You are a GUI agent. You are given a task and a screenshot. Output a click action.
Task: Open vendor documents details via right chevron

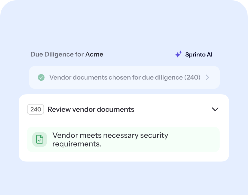coord(207,77)
